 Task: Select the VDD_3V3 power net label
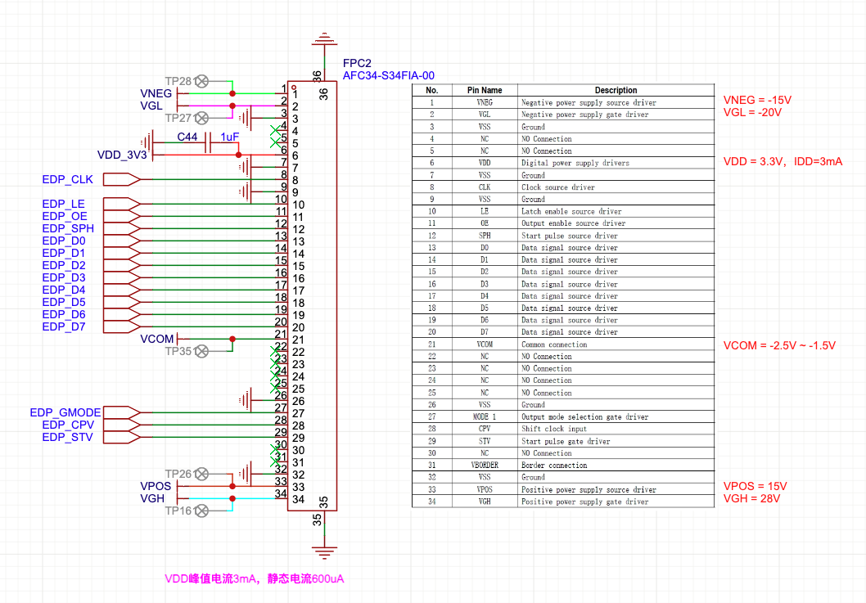tap(122, 155)
